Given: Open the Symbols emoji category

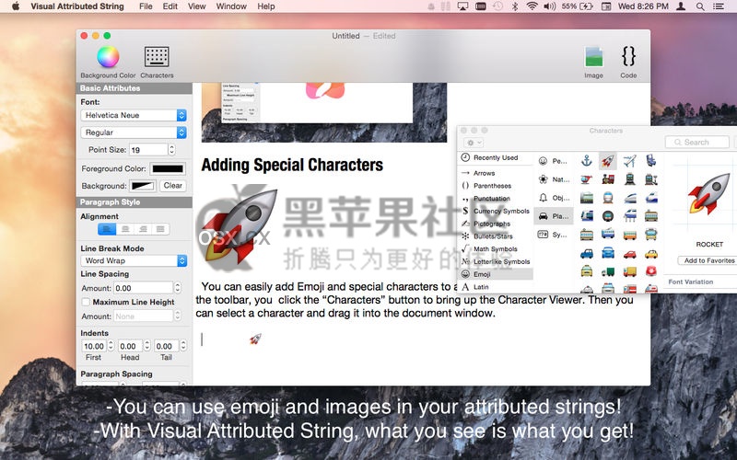Looking at the screenshot, I should (554, 235).
